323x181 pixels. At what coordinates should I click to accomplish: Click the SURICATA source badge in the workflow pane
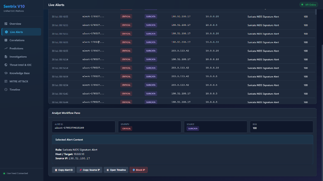193,129
